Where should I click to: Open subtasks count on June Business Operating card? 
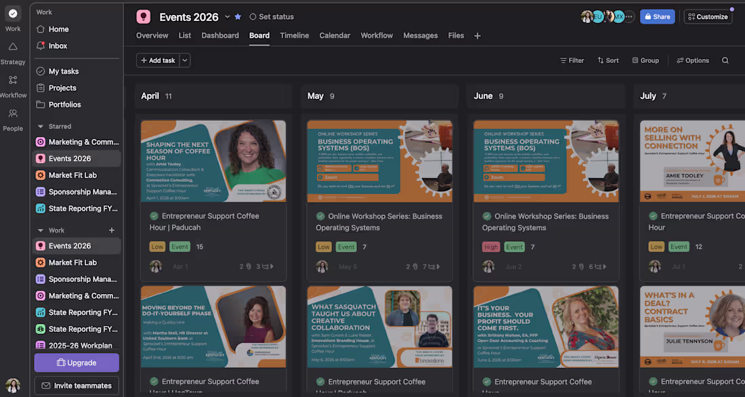click(x=598, y=267)
